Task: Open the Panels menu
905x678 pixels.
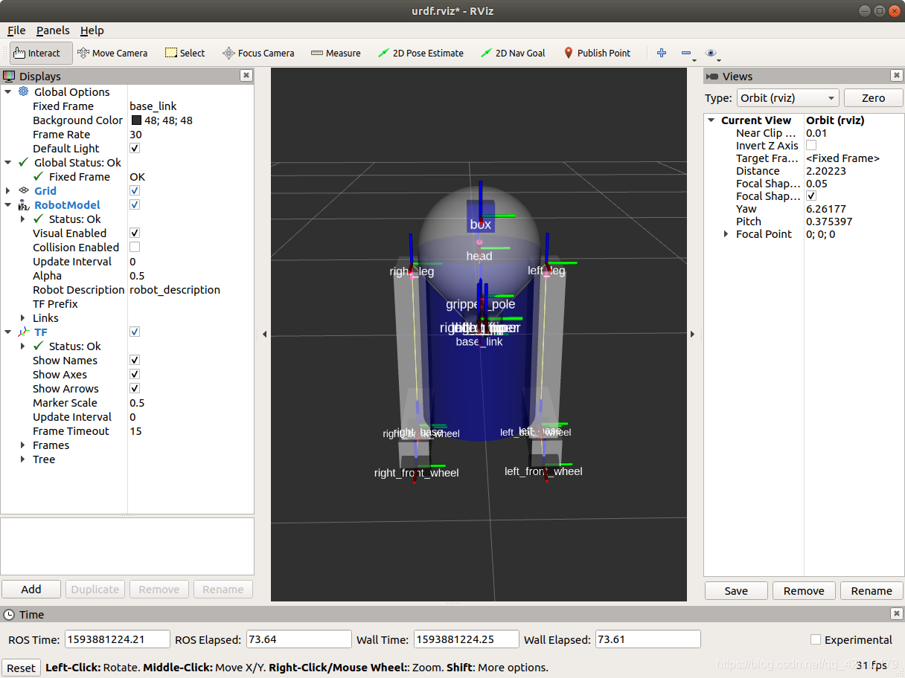Action: pyautogui.click(x=53, y=30)
